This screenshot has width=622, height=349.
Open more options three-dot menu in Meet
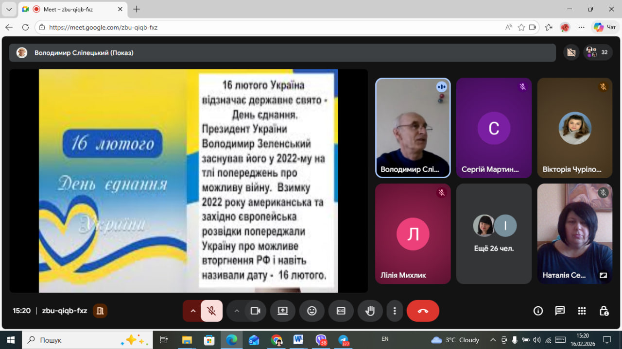[x=395, y=311]
